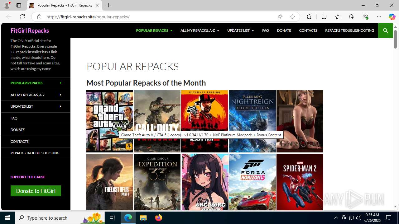This screenshot has height=224, width=399.
Task: Click the green search icon in site header
Action: point(385,30)
